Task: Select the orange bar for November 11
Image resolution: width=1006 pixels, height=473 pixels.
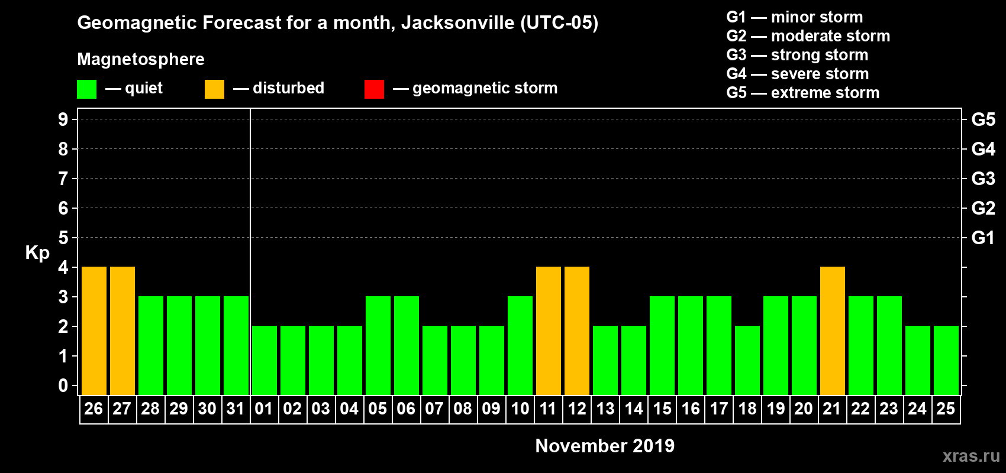Action: click(x=549, y=331)
